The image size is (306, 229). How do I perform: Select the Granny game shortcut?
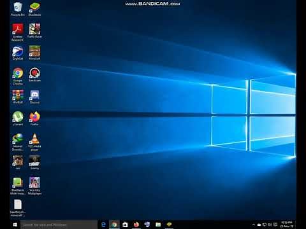point(34,163)
